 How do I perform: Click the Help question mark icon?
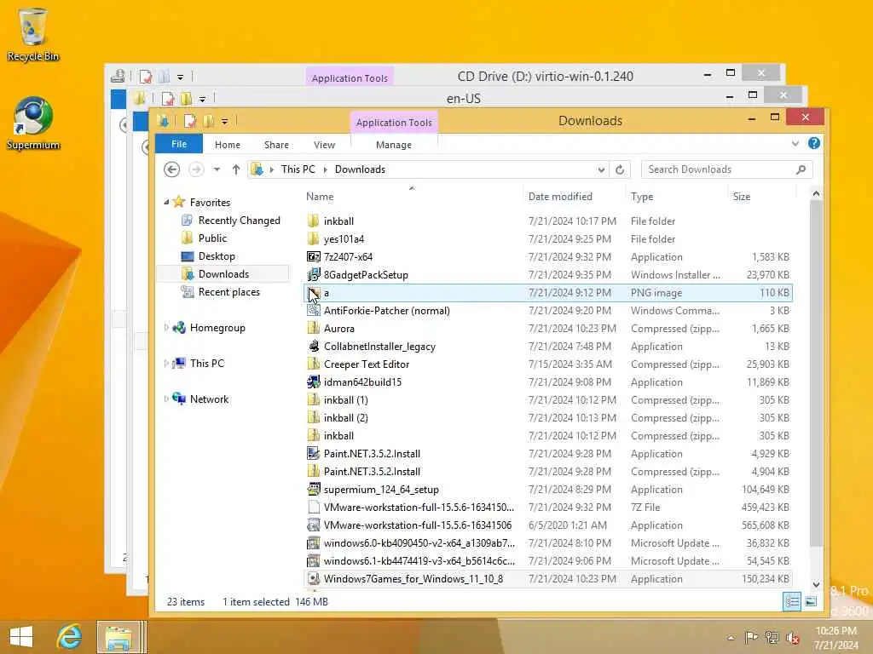(814, 143)
